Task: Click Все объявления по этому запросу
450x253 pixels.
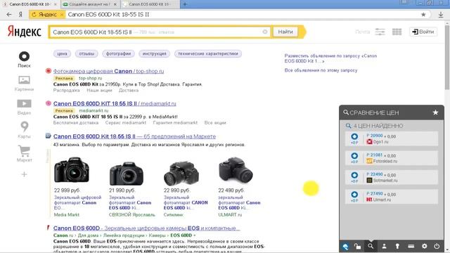Action: [321, 70]
